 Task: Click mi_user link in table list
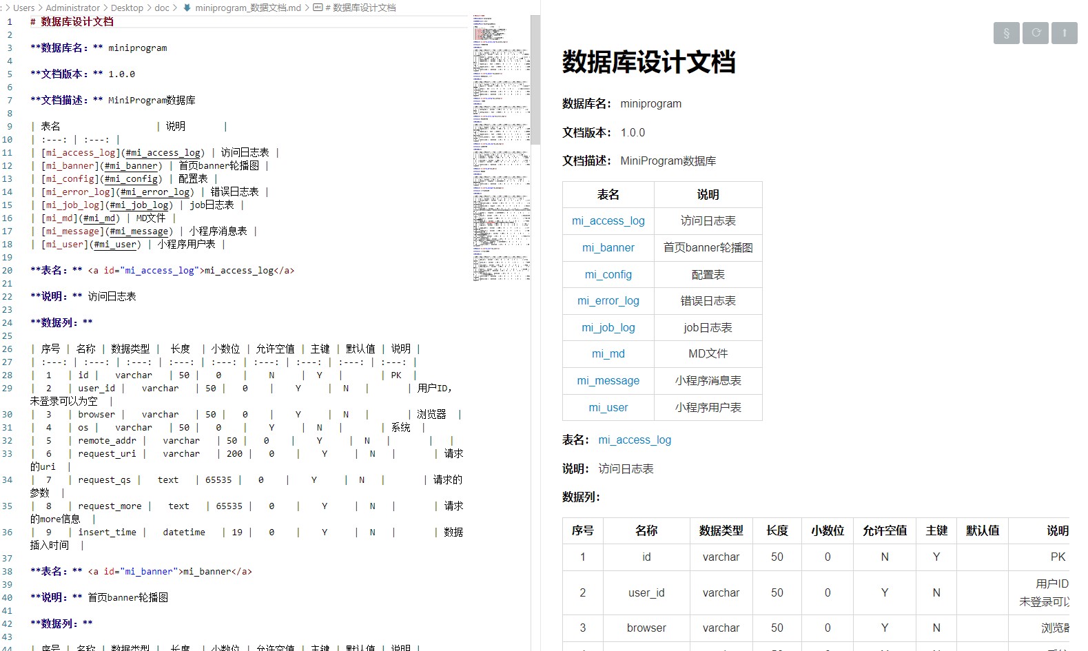pos(608,408)
